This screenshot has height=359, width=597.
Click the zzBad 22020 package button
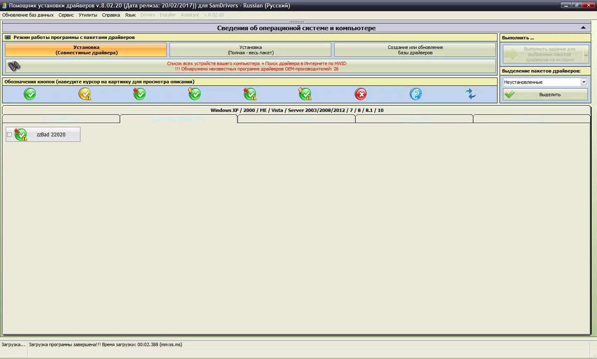coord(43,134)
